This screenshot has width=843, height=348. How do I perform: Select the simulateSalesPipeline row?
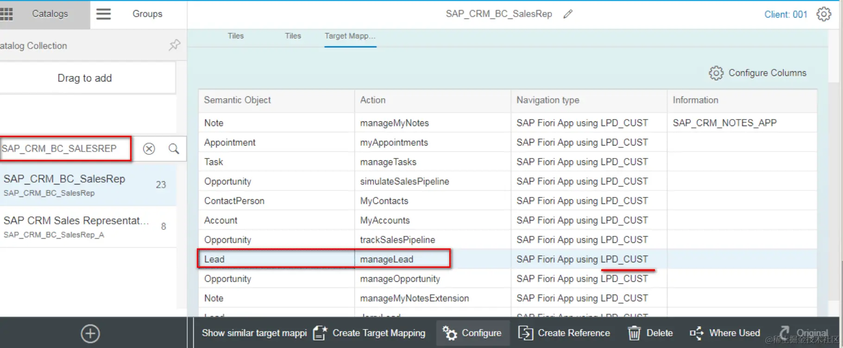(508, 181)
